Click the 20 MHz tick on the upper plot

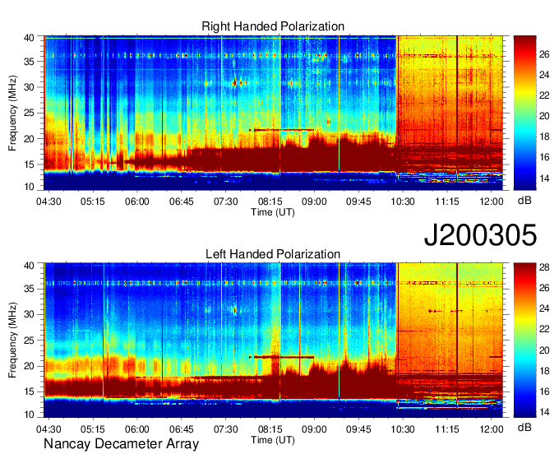(x=29, y=139)
